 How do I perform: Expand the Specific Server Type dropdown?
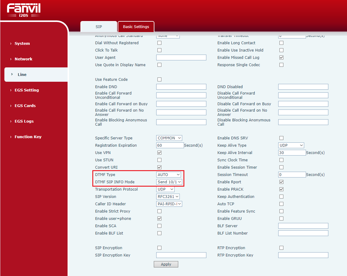(169, 138)
